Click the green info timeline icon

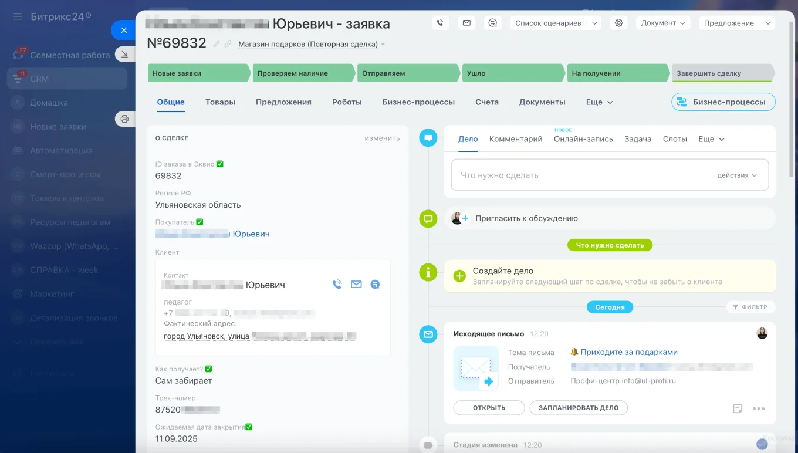(428, 272)
